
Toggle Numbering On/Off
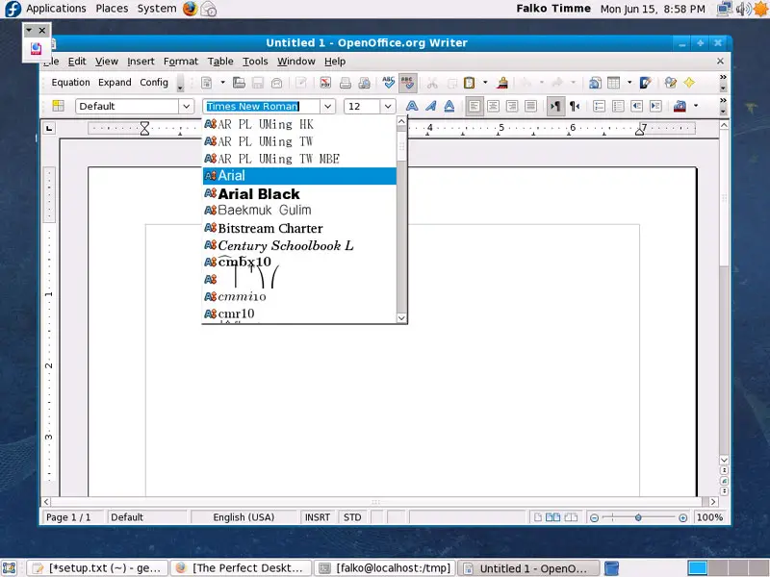599,106
